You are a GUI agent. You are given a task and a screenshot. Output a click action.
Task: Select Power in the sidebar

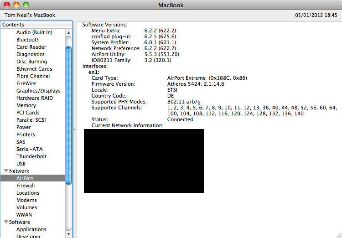pos(24,127)
